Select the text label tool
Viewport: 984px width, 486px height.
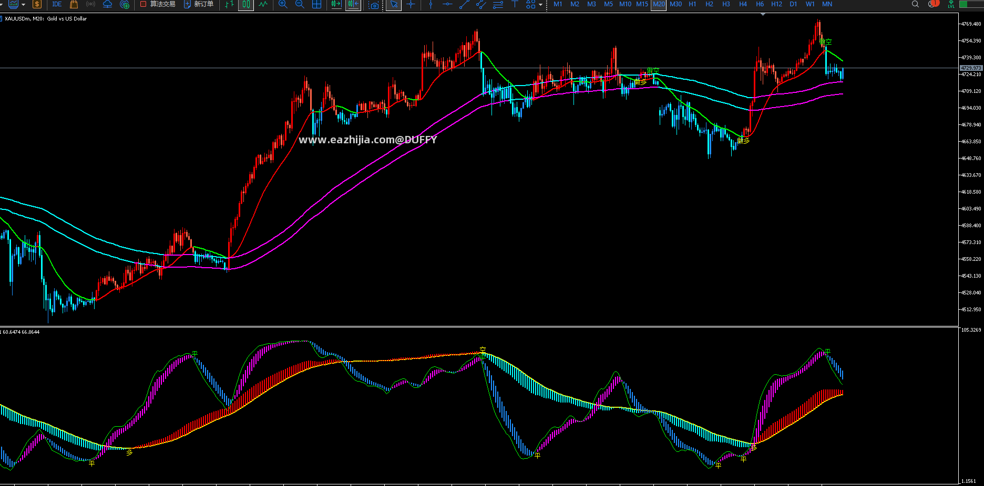tap(515, 4)
